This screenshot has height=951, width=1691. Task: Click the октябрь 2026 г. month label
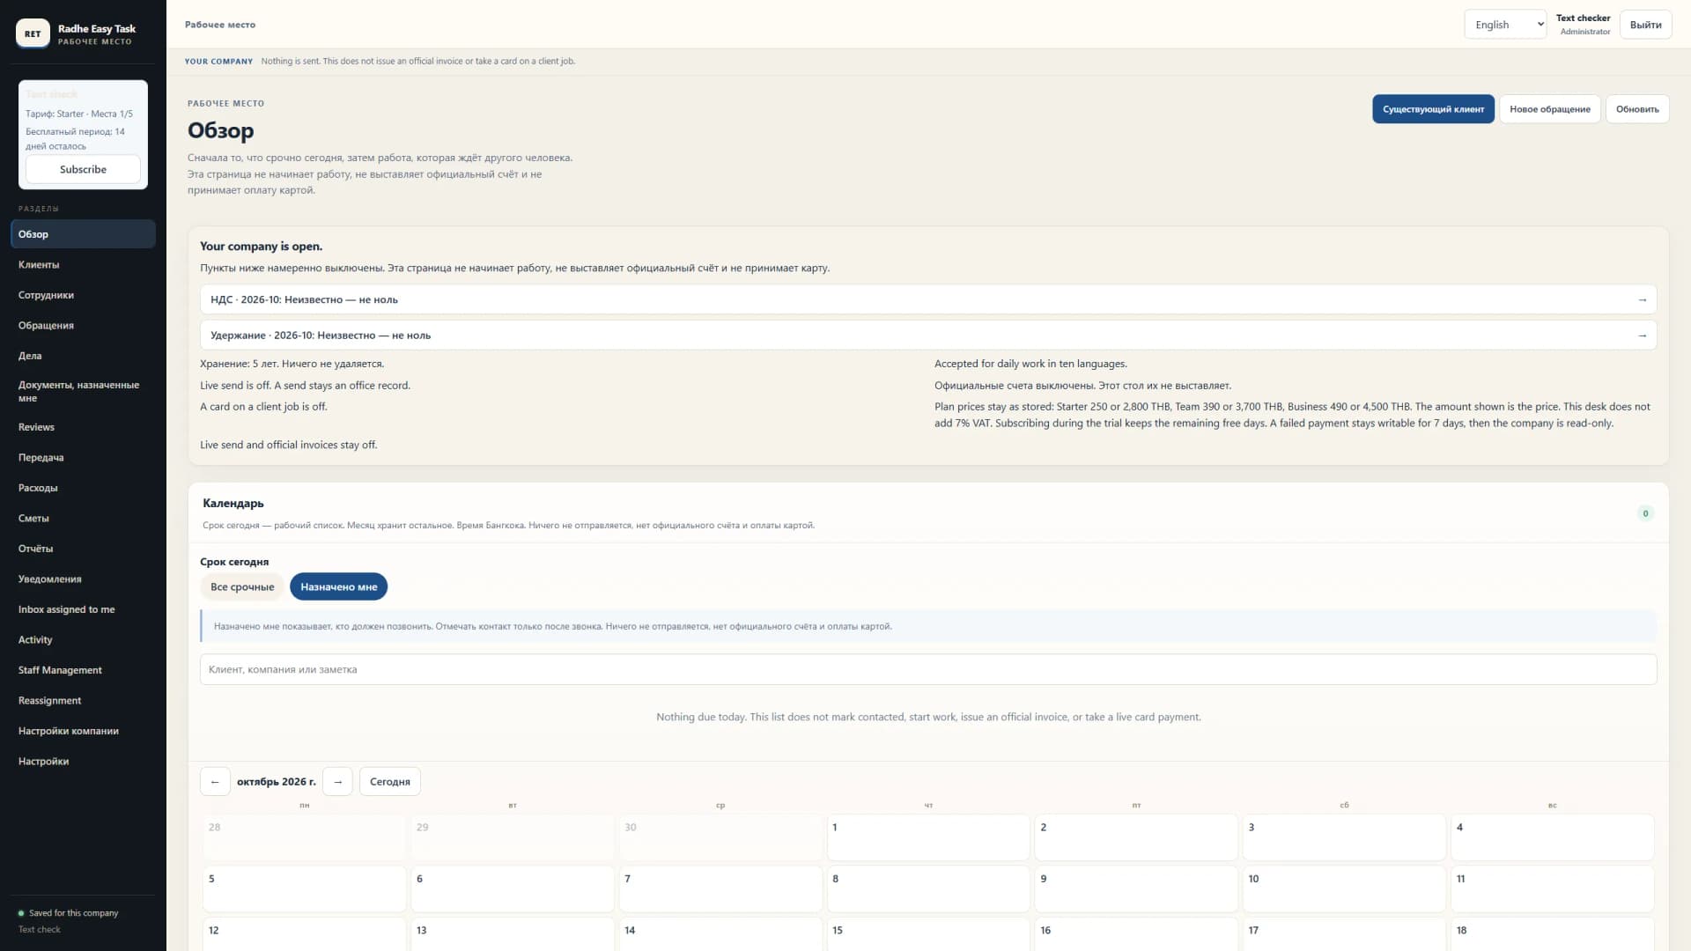[x=276, y=782]
